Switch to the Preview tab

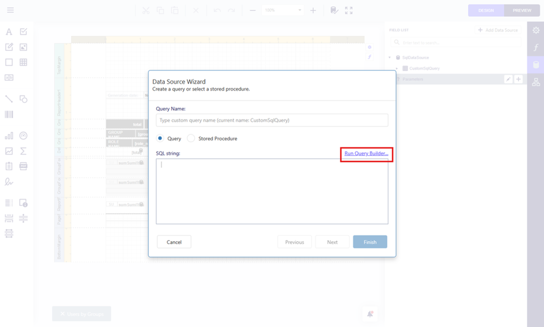click(x=522, y=11)
